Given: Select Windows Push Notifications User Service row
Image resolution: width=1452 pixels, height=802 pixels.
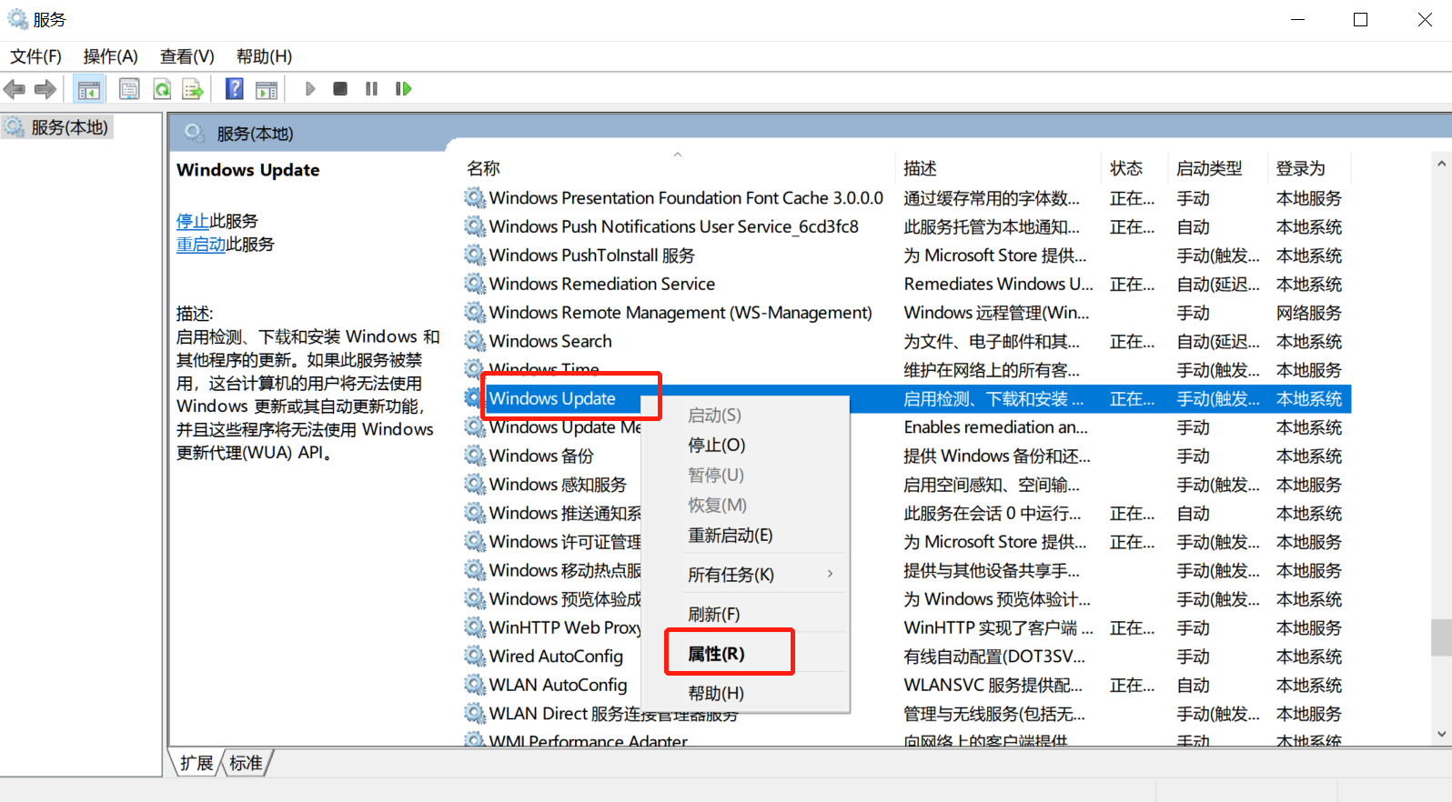Looking at the screenshot, I should 906,226.
